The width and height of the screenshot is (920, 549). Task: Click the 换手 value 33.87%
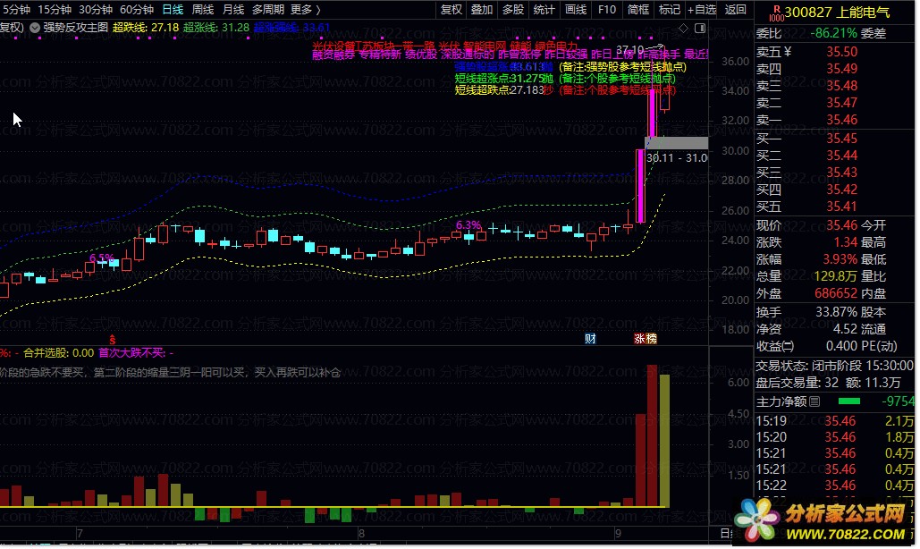tap(836, 312)
